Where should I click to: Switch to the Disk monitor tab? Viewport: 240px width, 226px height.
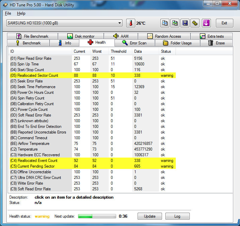click(x=81, y=36)
